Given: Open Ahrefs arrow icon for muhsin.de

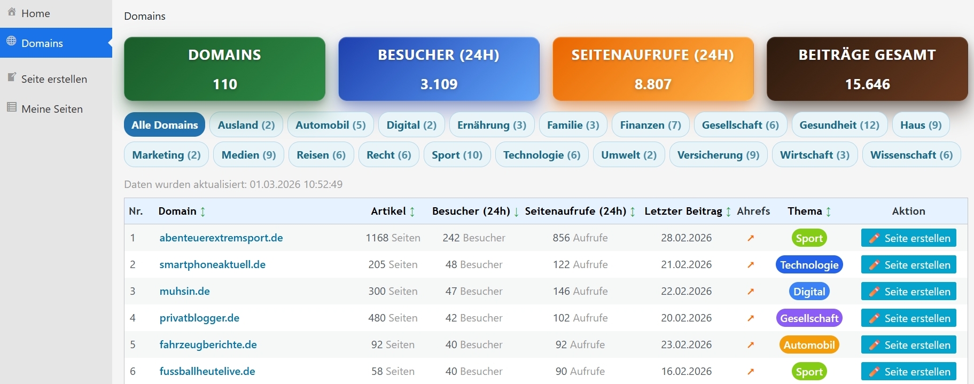Looking at the screenshot, I should [x=751, y=292].
